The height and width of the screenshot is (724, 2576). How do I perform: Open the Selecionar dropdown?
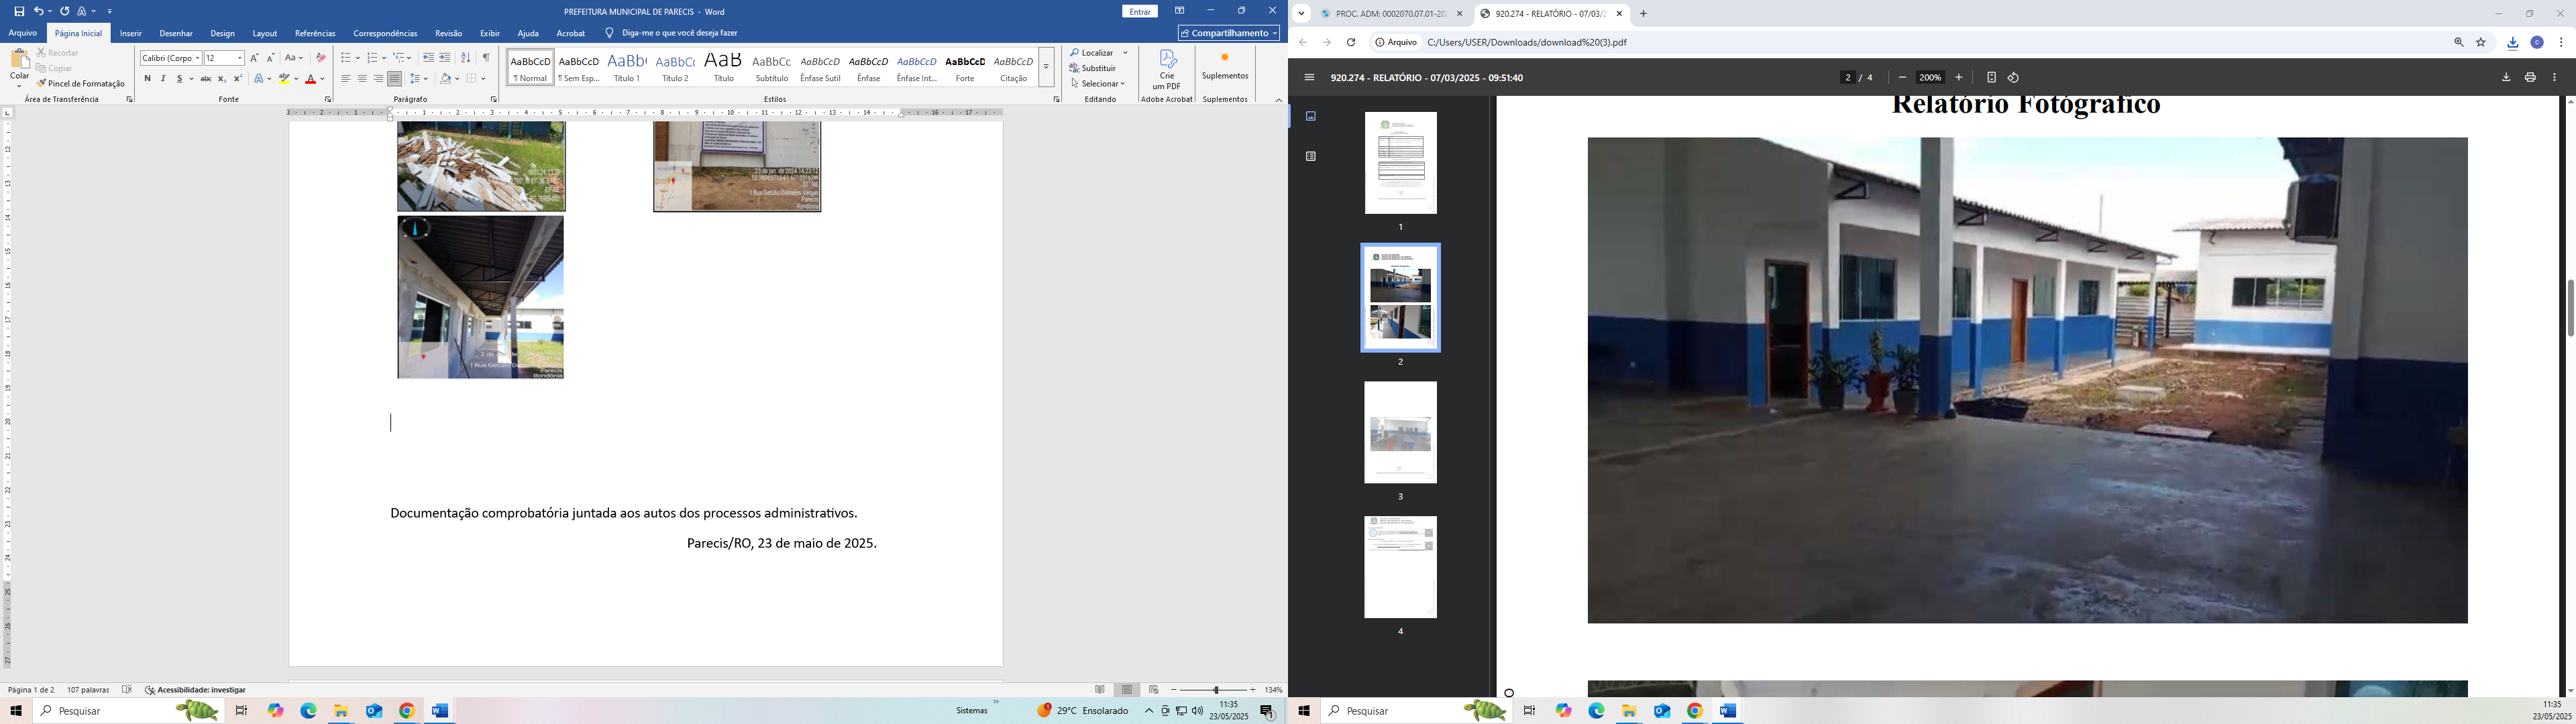click(x=1098, y=84)
